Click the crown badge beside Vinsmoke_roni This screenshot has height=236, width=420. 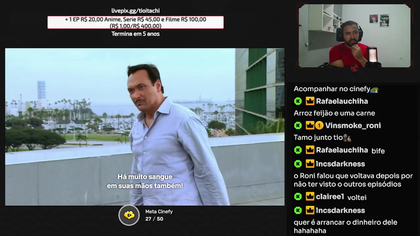click(310, 126)
